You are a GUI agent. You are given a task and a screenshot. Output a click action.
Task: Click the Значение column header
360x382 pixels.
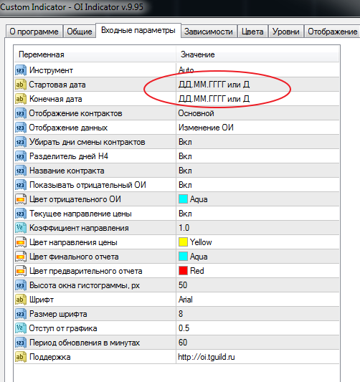point(257,54)
